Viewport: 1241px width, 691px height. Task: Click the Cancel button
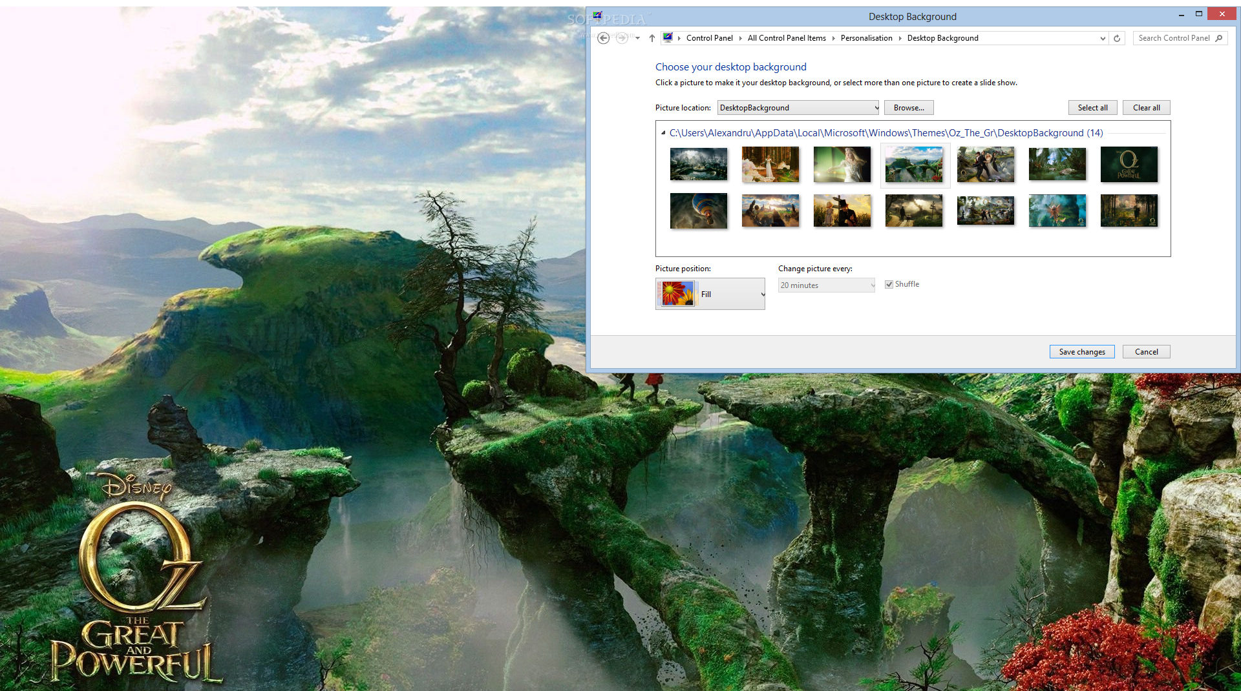point(1147,352)
